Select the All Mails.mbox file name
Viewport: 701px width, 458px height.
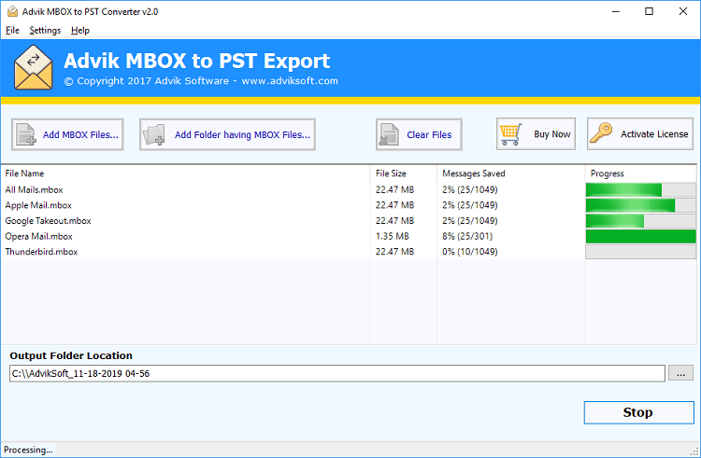34,190
